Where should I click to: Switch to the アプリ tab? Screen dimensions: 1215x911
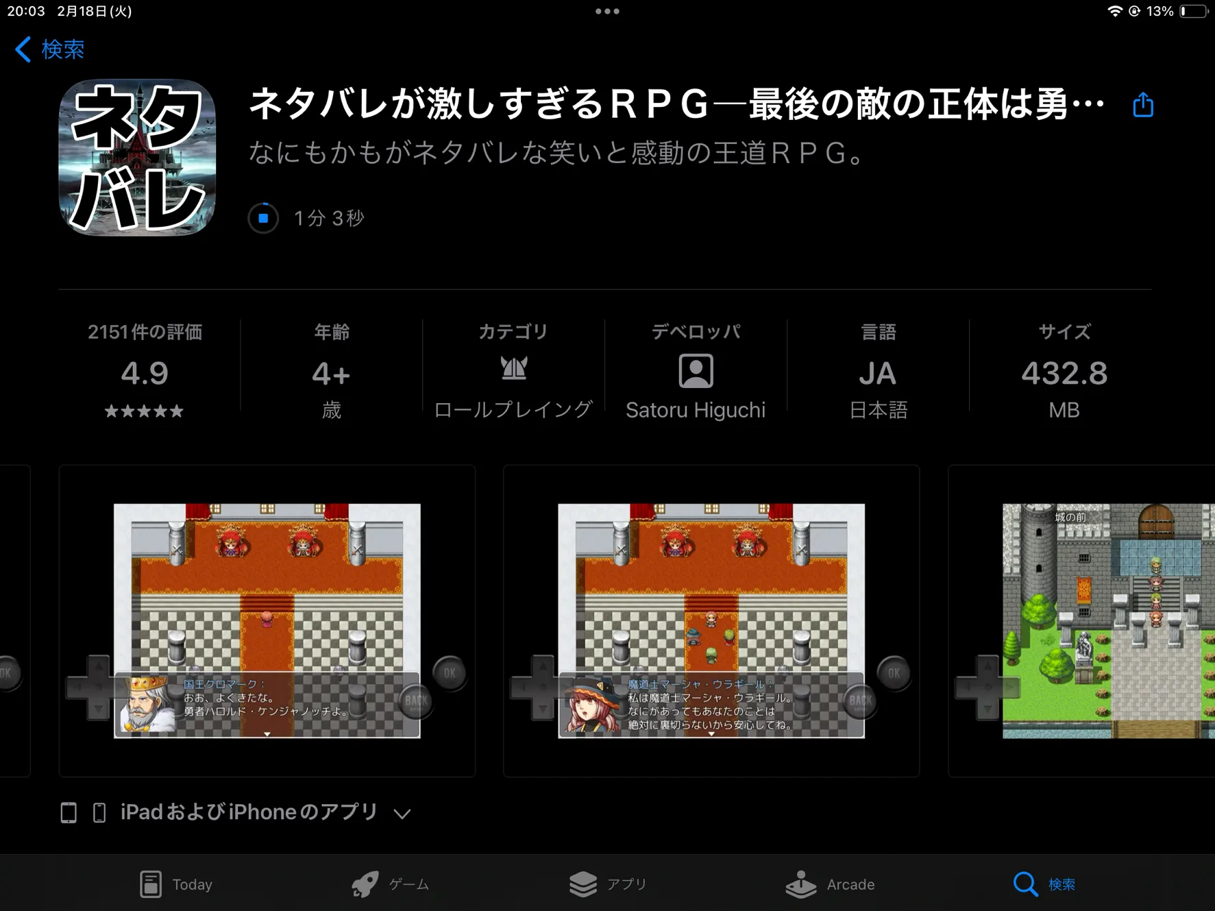coord(608,884)
